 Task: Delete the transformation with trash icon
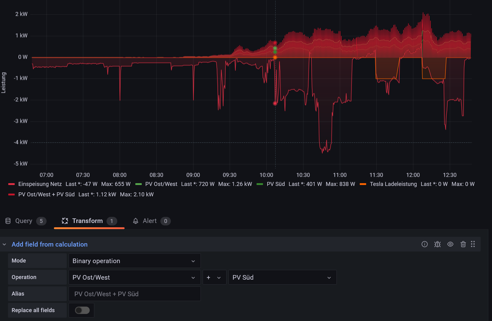coord(463,244)
